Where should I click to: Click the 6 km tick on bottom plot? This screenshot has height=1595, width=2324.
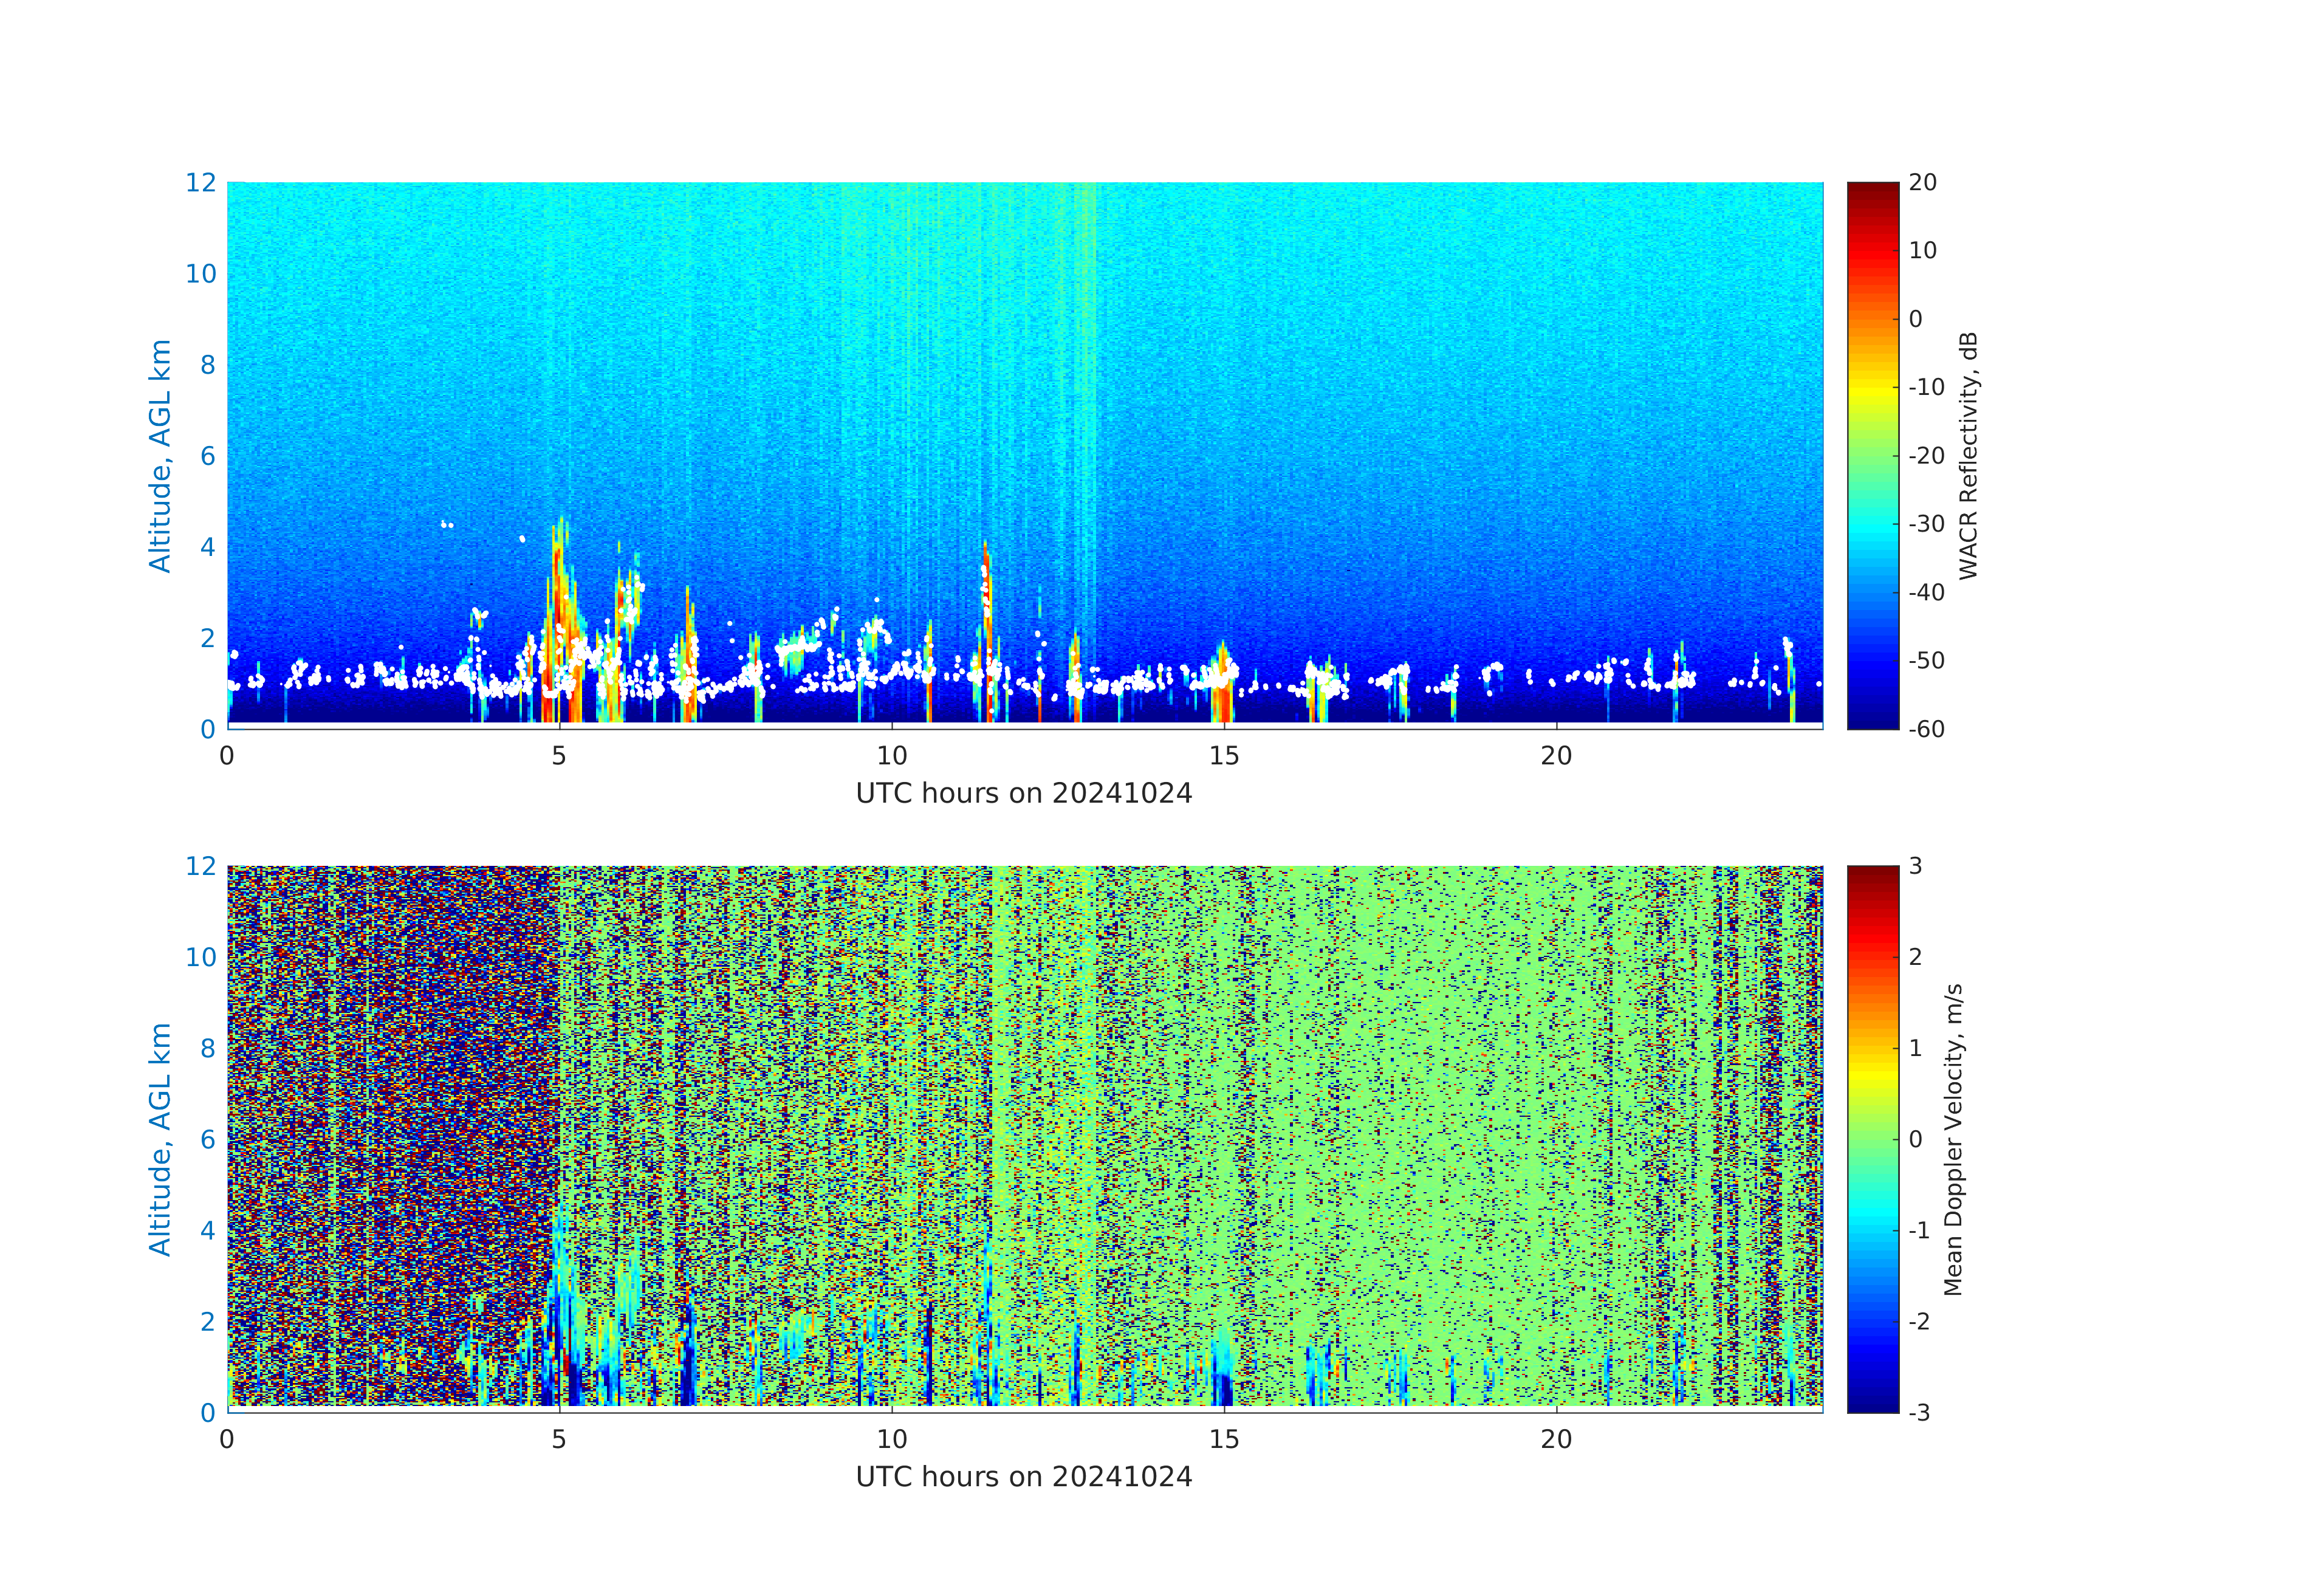(x=207, y=1139)
